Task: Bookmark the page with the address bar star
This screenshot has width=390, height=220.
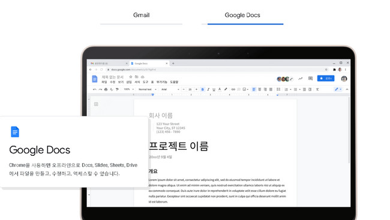Action: pyautogui.click(x=326, y=70)
